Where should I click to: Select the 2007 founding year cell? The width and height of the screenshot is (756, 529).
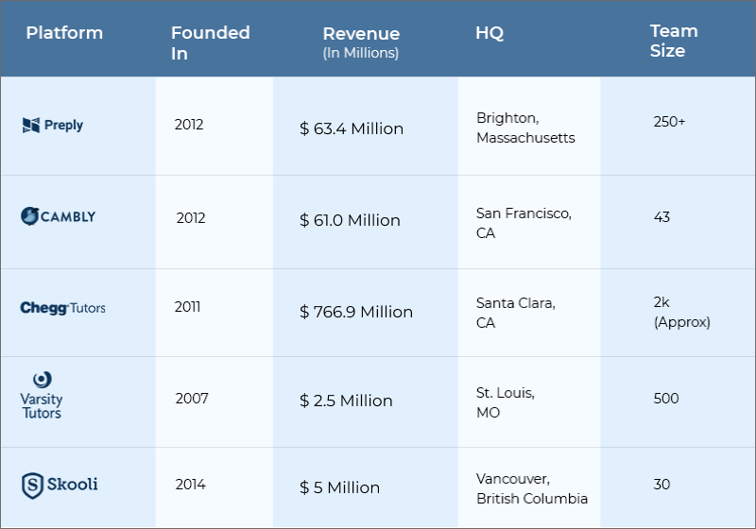coord(192,398)
